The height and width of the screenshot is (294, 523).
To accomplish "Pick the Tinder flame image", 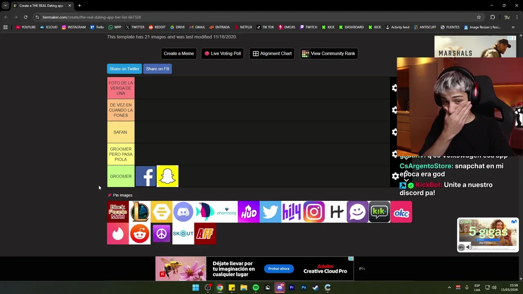I will pos(118,234).
